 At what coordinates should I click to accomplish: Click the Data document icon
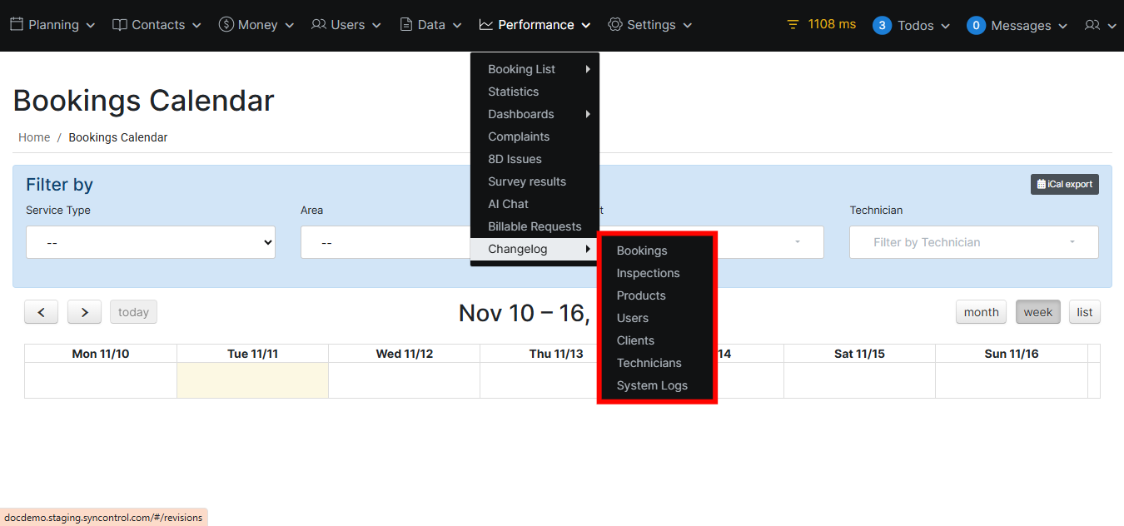(x=406, y=25)
